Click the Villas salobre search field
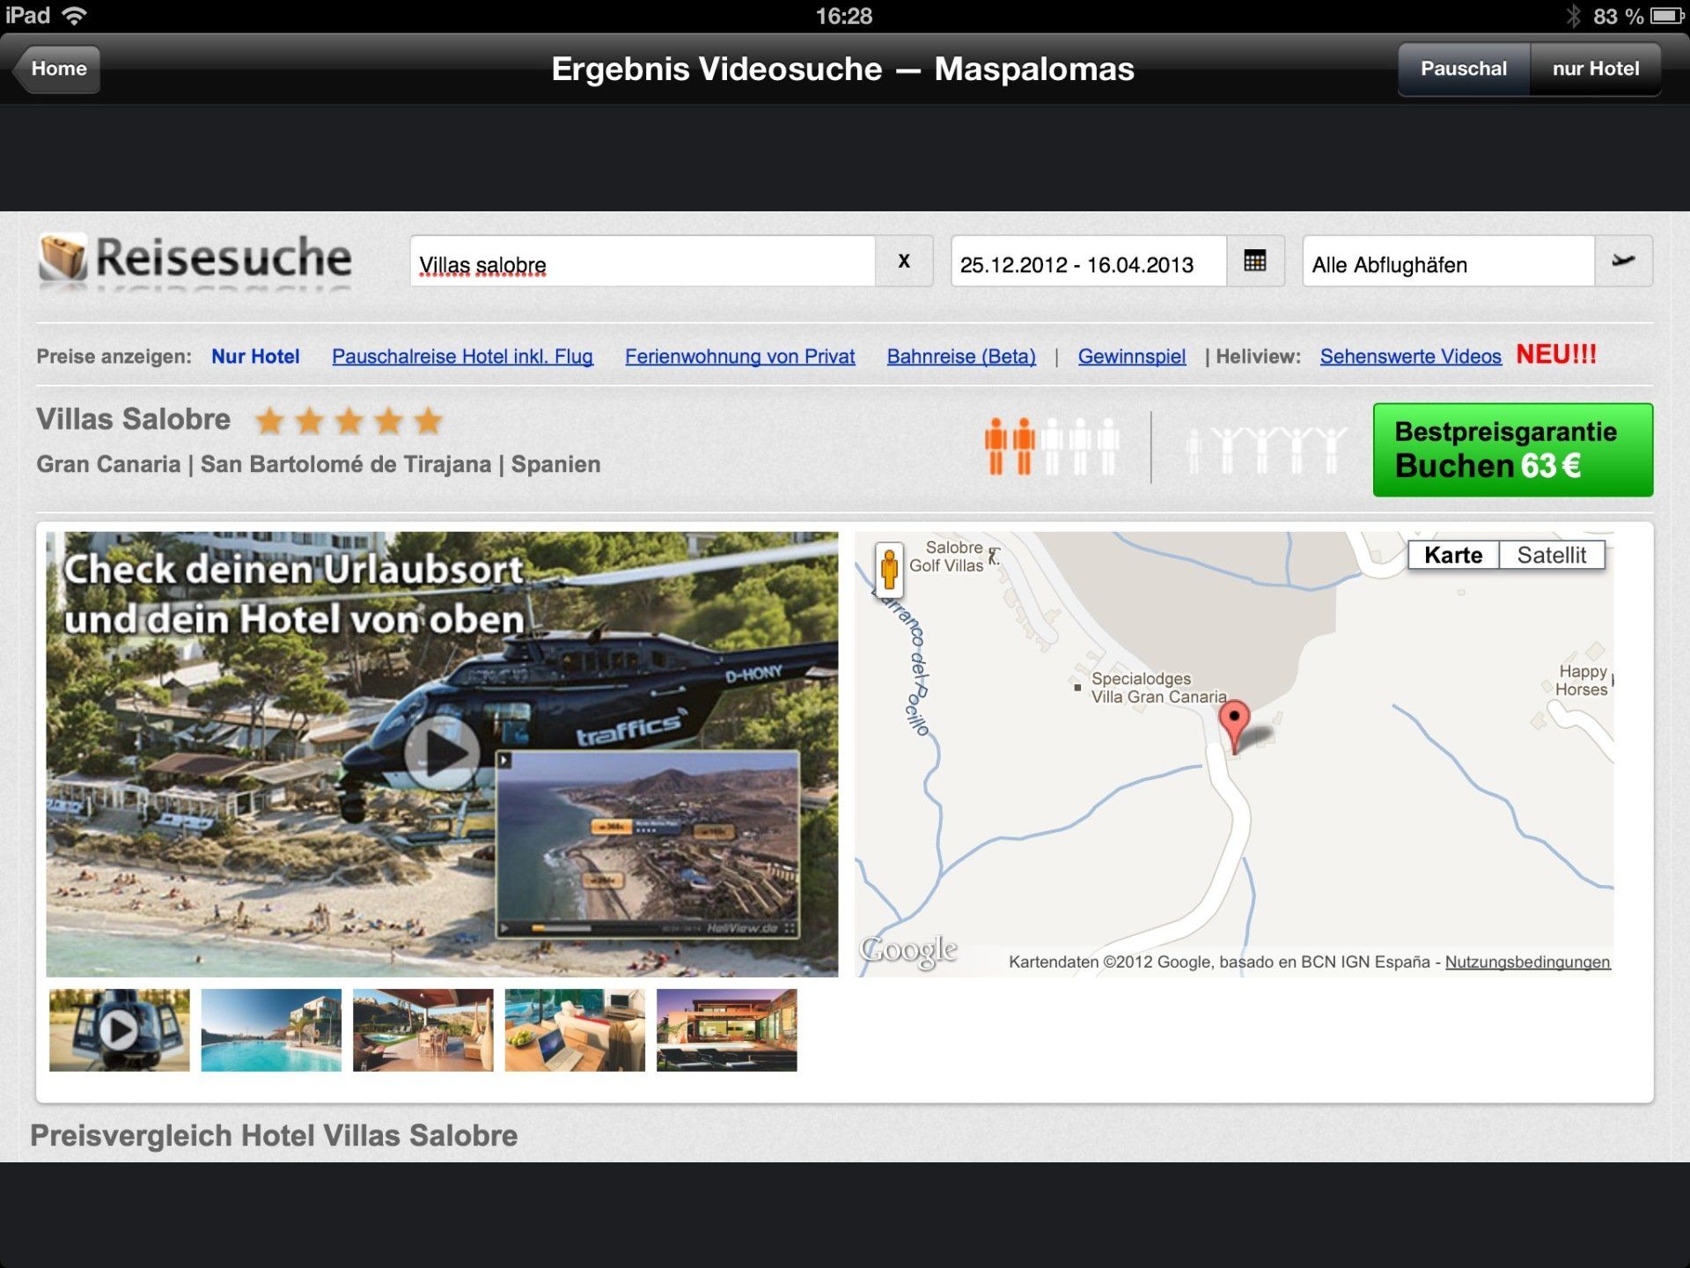1690x1268 pixels. pyautogui.click(x=643, y=263)
